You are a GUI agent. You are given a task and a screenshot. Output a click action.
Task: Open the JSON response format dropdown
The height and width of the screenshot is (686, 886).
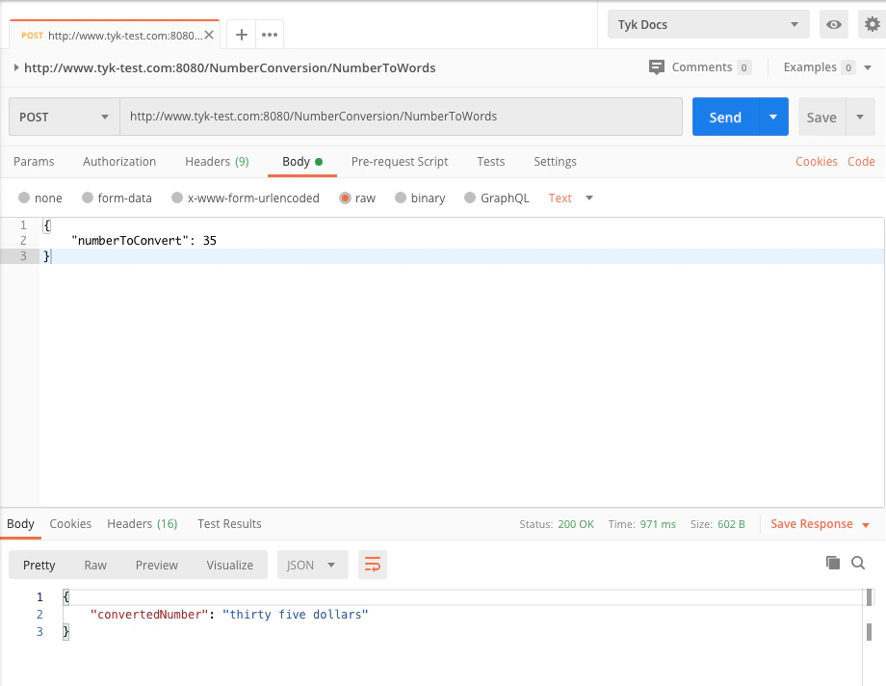click(x=312, y=565)
